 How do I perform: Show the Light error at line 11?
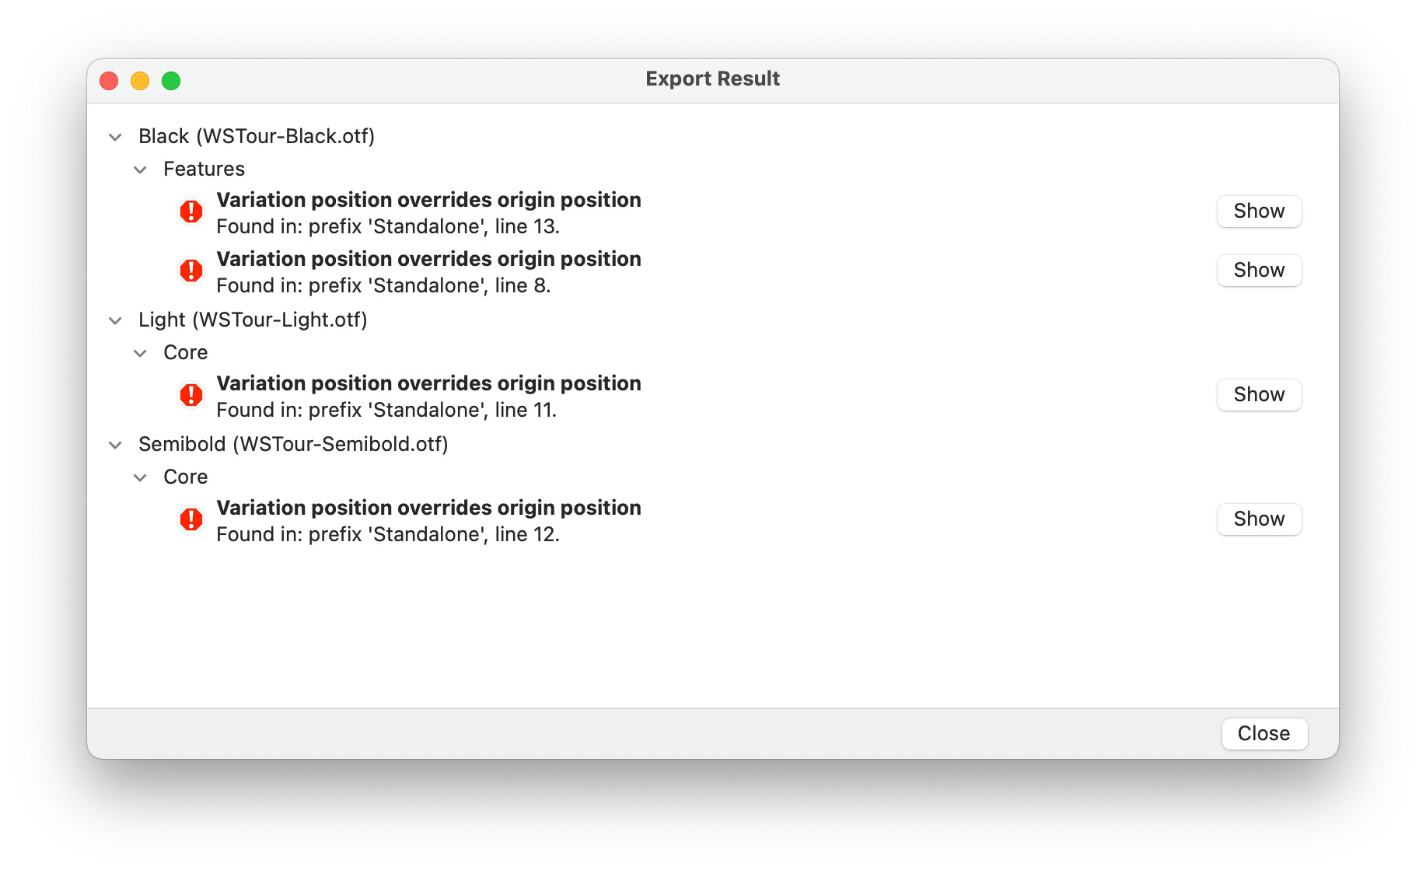[1259, 395]
